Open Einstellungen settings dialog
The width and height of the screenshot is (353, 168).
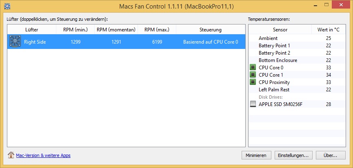pos(293,155)
